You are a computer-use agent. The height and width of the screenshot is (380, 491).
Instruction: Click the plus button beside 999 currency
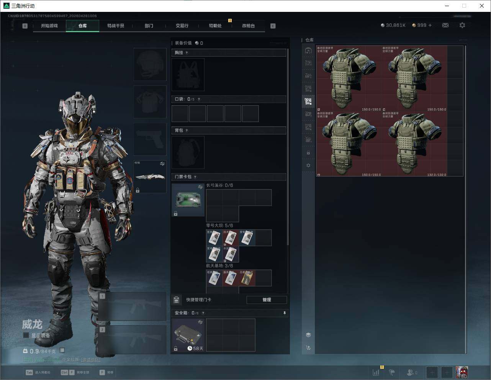click(x=430, y=25)
